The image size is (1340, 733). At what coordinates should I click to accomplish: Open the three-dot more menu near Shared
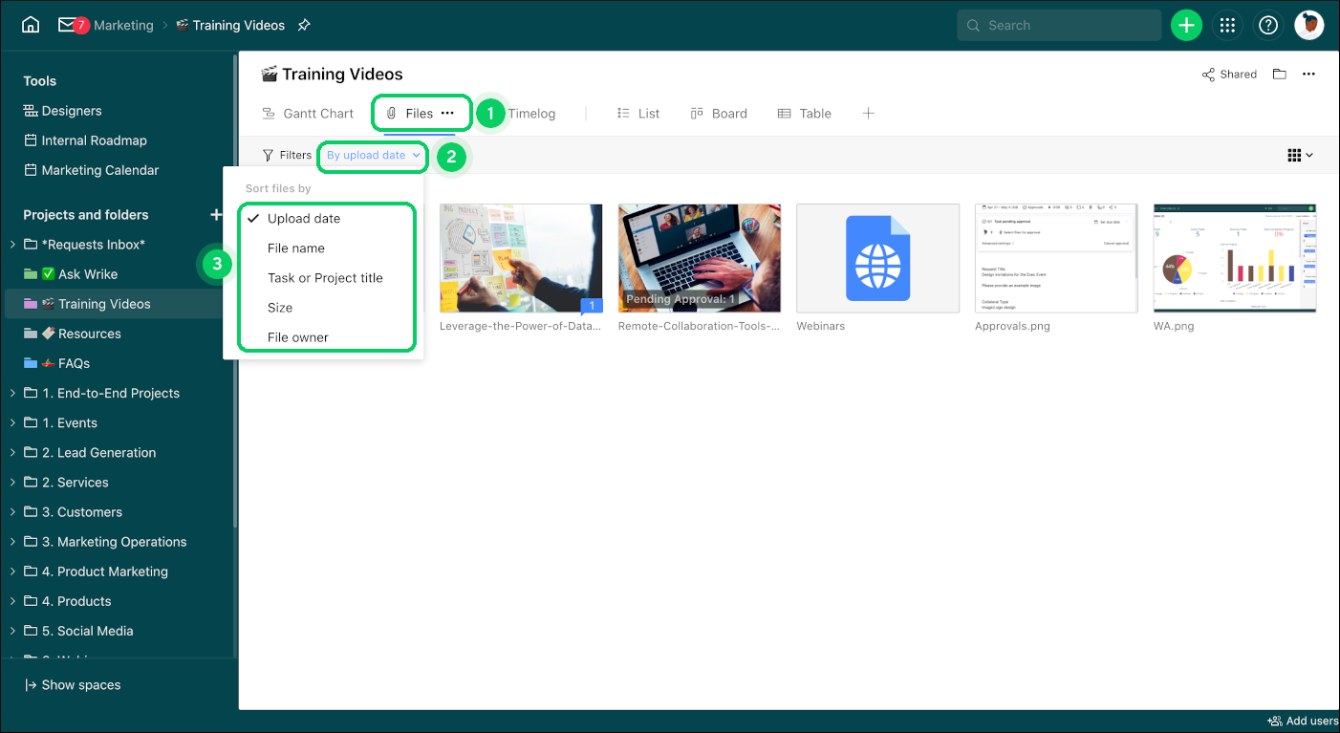[x=1309, y=75]
